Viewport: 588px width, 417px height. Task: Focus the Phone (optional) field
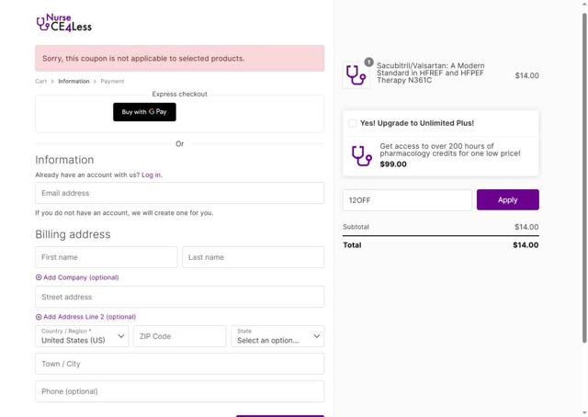180,391
